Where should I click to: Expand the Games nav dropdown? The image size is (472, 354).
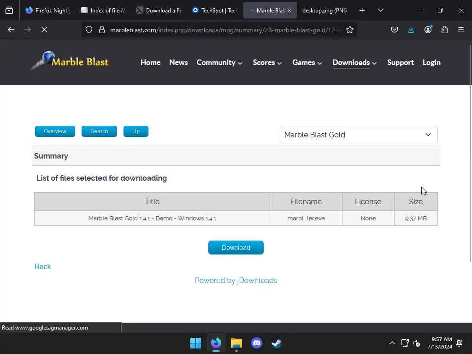tap(307, 62)
